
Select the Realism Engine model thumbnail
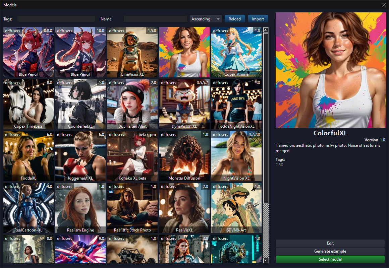coord(80,208)
